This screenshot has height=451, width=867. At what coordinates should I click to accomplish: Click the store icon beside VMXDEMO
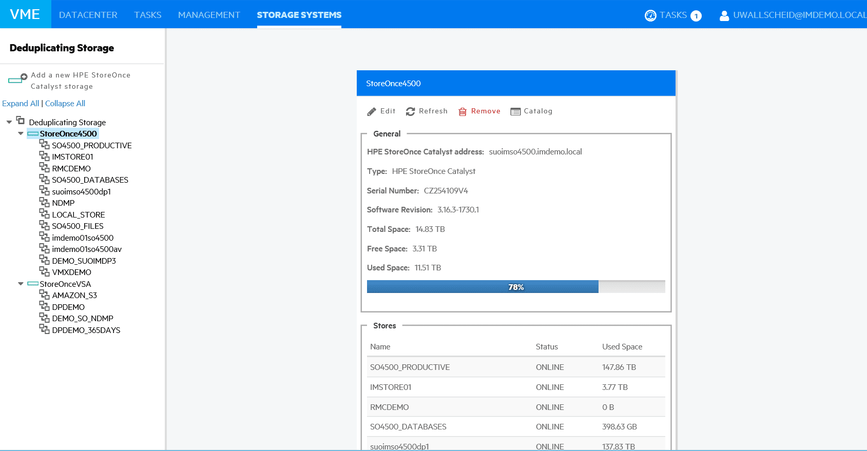[45, 271]
